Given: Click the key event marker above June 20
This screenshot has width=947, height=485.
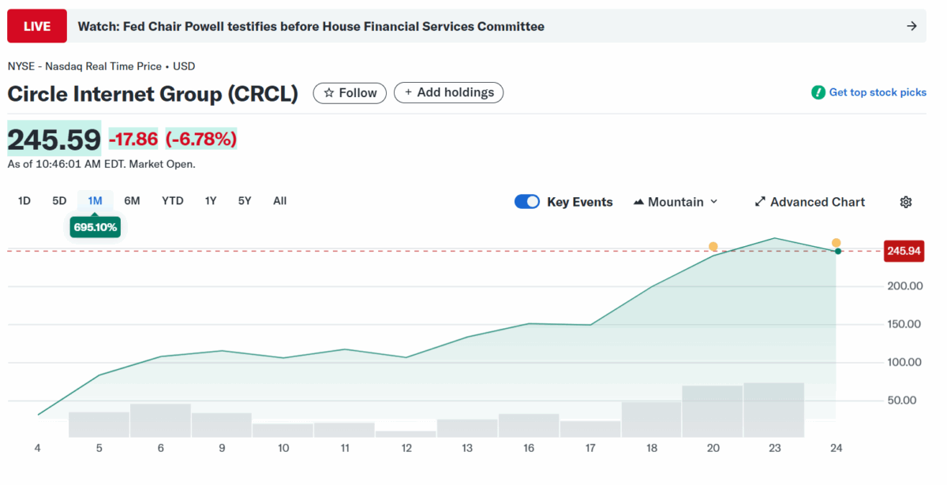Looking at the screenshot, I should pyautogui.click(x=713, y=247).
